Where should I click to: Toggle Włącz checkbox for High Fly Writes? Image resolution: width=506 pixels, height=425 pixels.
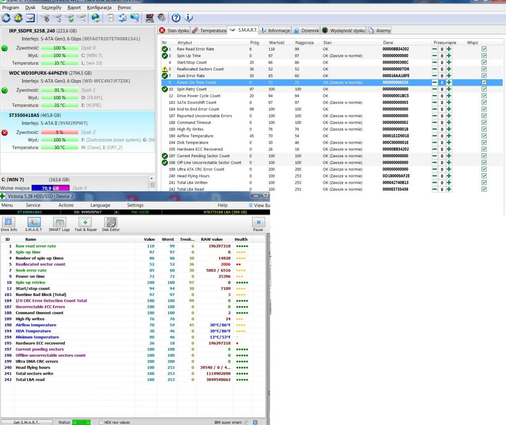tap(484, 129)
